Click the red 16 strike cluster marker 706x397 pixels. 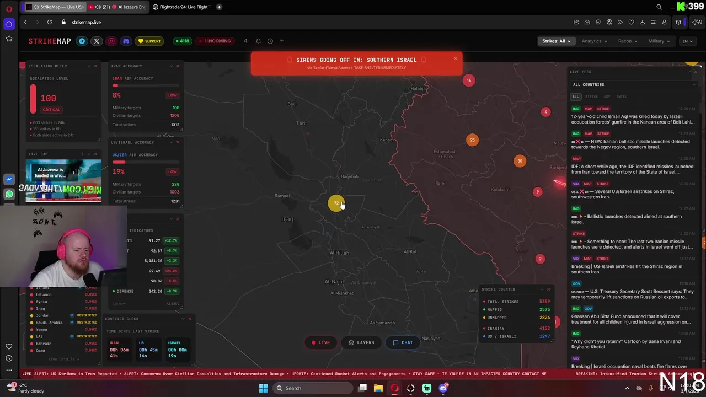tap(469, 81)
